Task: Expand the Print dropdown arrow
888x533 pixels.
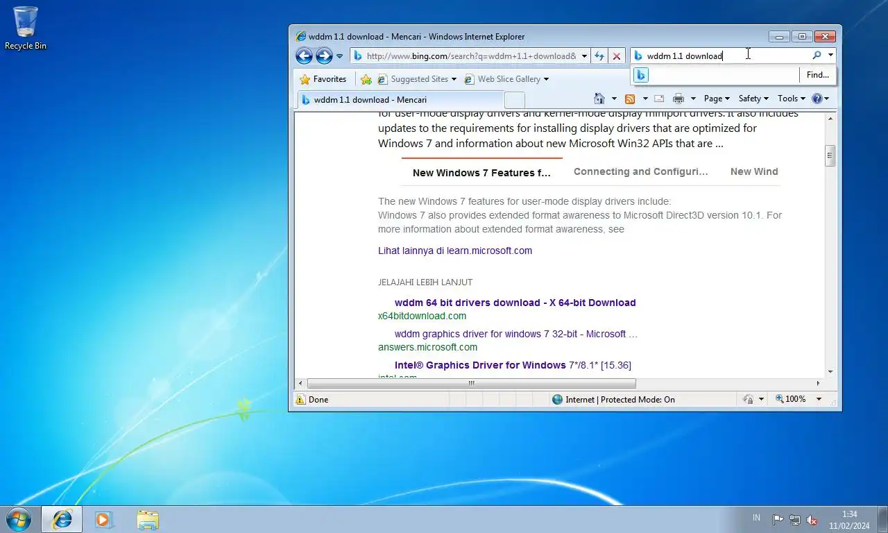Action: coord(693,99)
